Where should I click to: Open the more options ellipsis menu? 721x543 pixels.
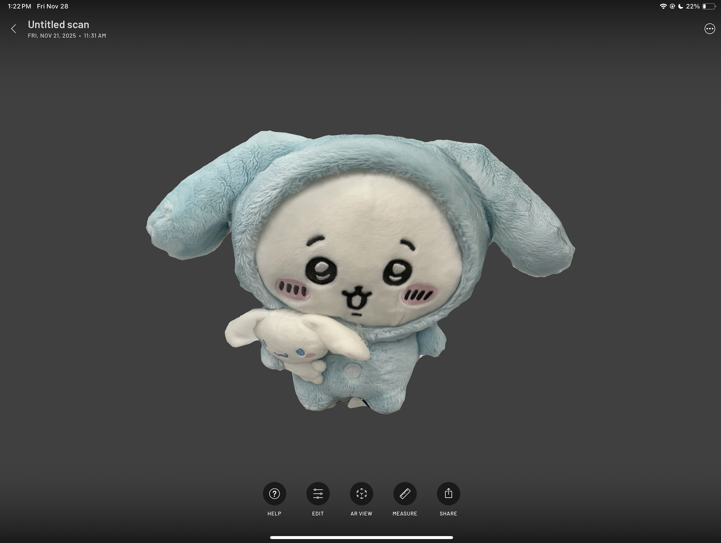(710, 29)
